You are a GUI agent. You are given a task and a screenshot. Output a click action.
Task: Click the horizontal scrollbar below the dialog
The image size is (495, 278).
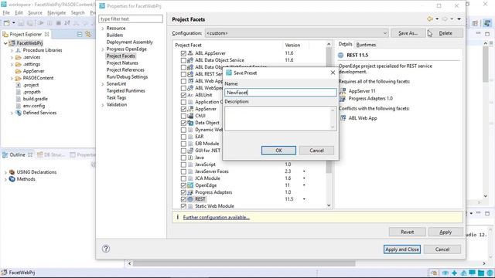coord(244,263)
